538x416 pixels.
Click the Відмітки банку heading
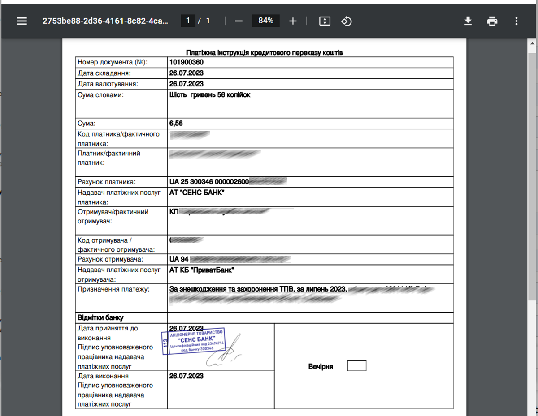(x=100, y=318)
